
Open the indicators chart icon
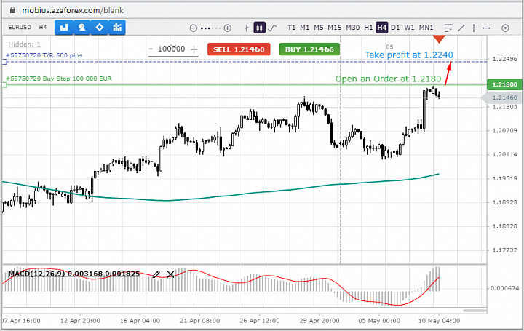117,28
